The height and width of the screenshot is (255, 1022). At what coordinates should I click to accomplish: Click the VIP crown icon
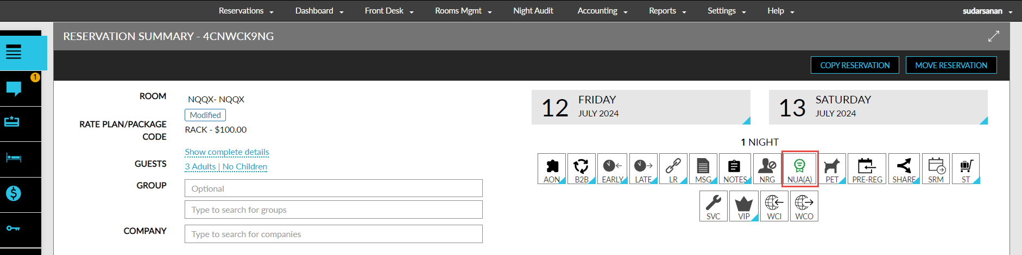[x=743, y=206]
